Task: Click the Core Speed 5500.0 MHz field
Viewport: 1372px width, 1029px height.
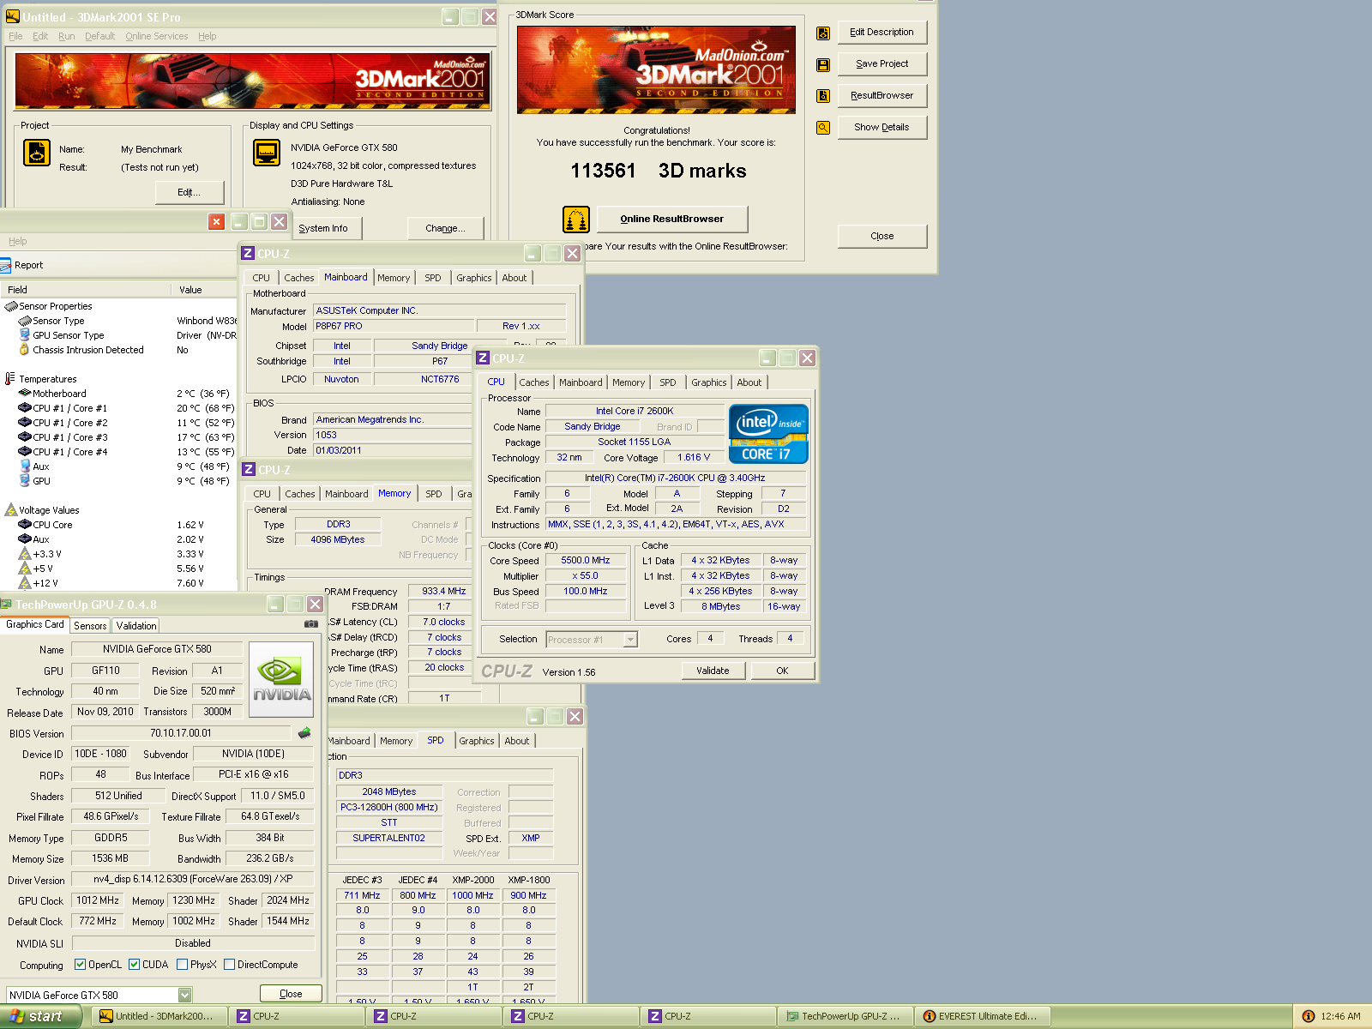Action: click(586, 561)
